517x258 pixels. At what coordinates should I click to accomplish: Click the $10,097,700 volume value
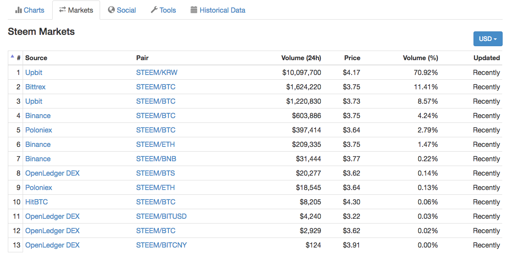click(302, 72)
